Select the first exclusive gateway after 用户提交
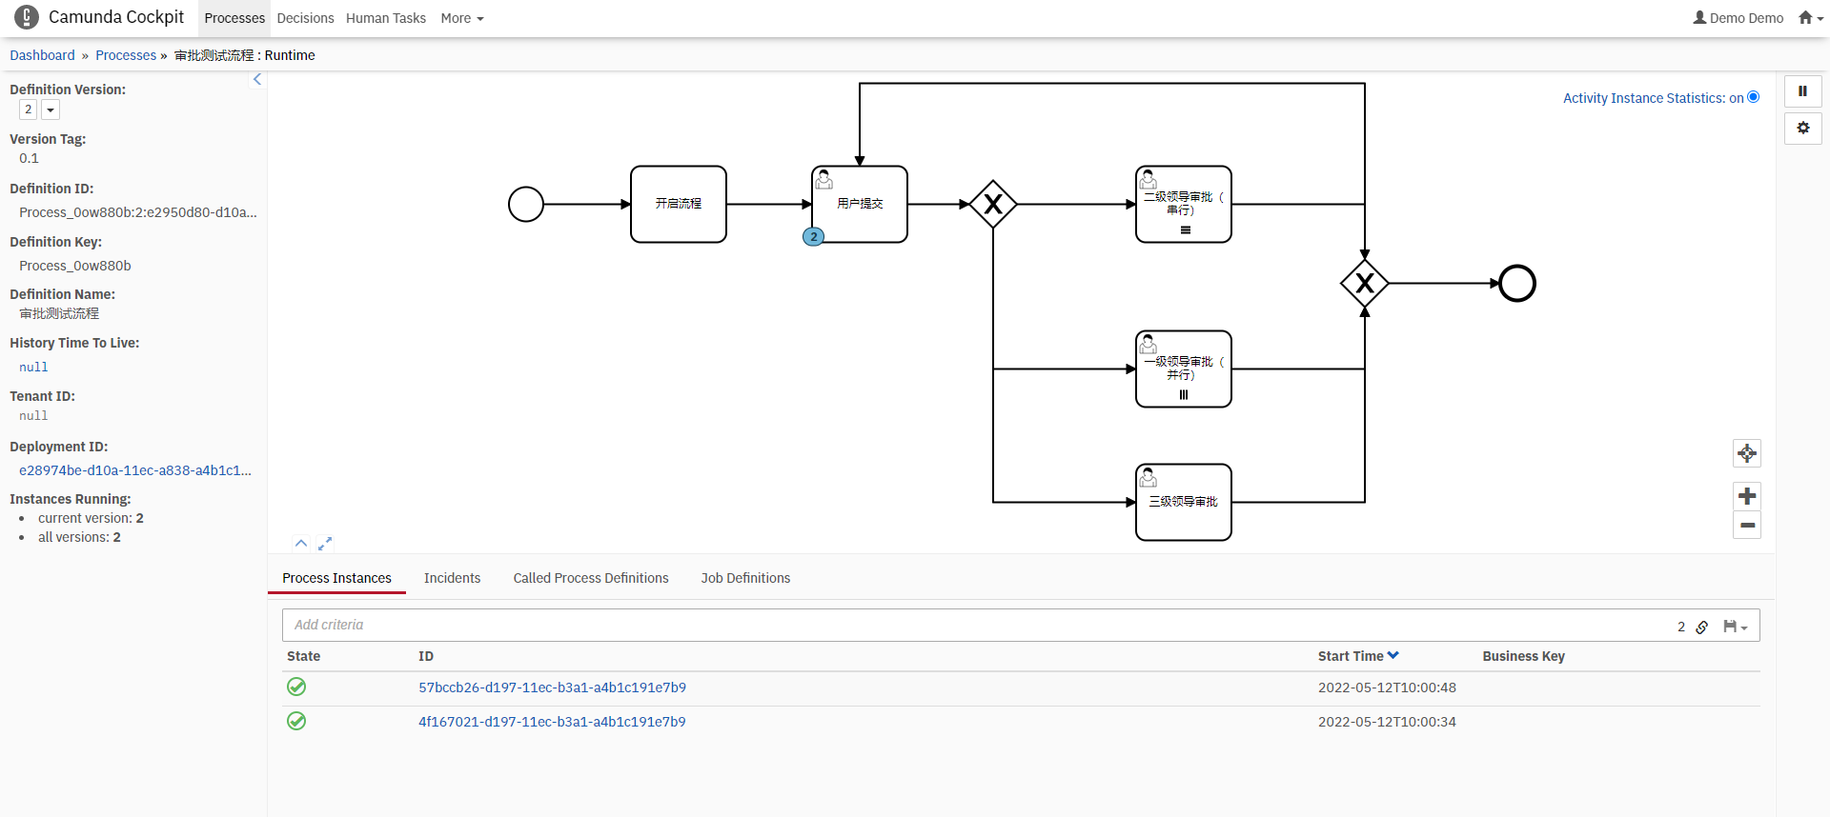The image size is (1830, 817). (993, 204)
